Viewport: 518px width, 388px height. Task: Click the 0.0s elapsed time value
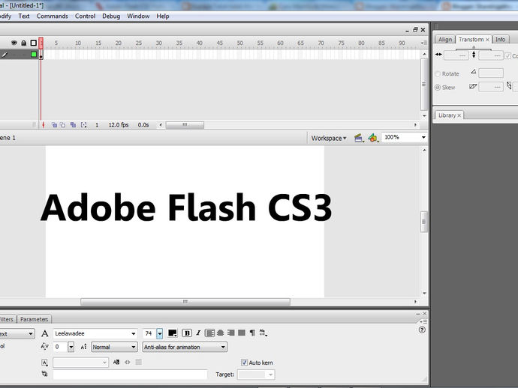143,125
